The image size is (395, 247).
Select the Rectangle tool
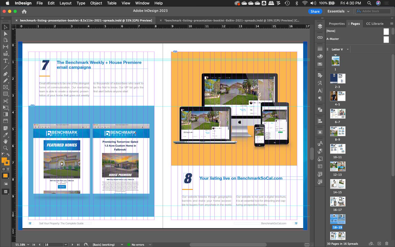click(x=5, y=94)
